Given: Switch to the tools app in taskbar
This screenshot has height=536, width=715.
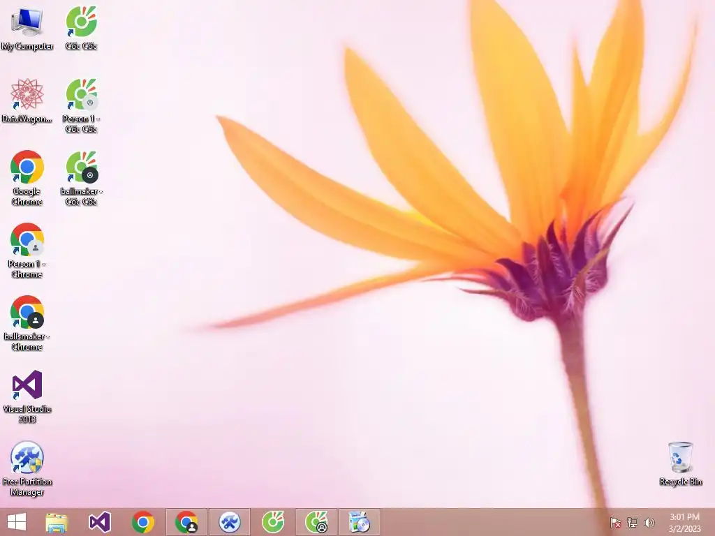Looking at the screenshot, I should [x=230, y=522].
